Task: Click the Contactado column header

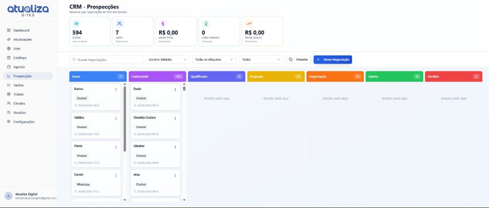Action: coord(157,77)
